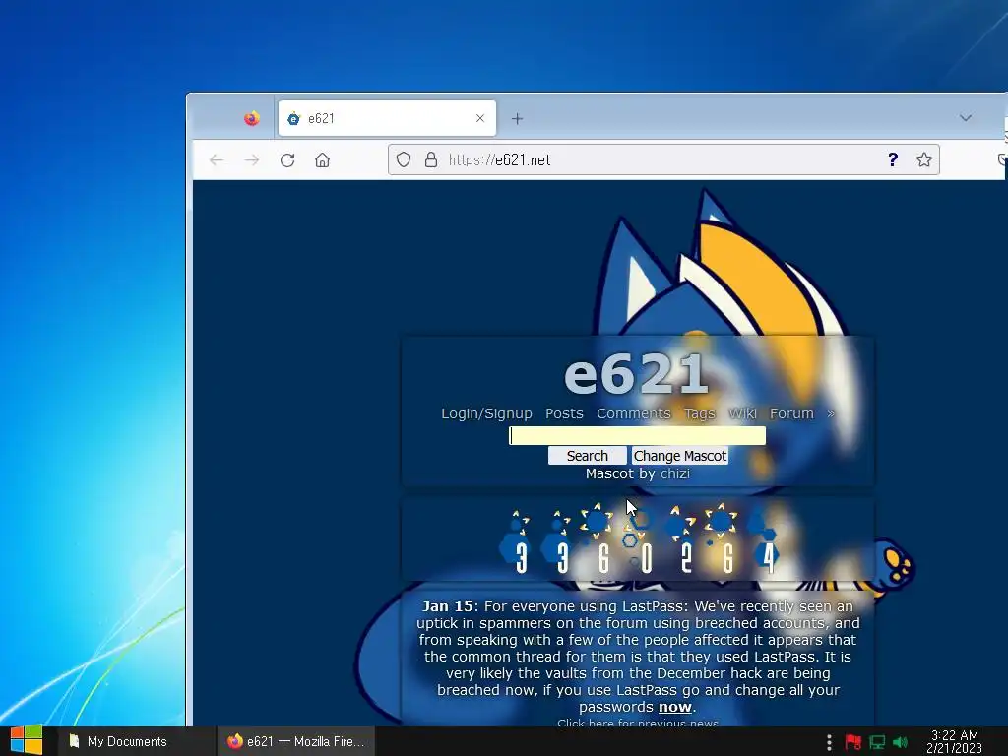Click the Change Mascot button

click(680, 455)
